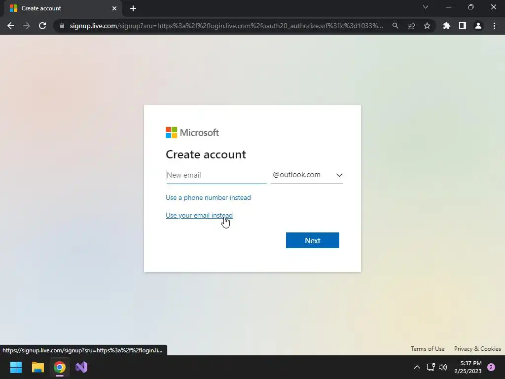The height and width of the screenshot is (379, 505).
Task: Open the notification badge showing 2
Action: (x=491, y=367)
